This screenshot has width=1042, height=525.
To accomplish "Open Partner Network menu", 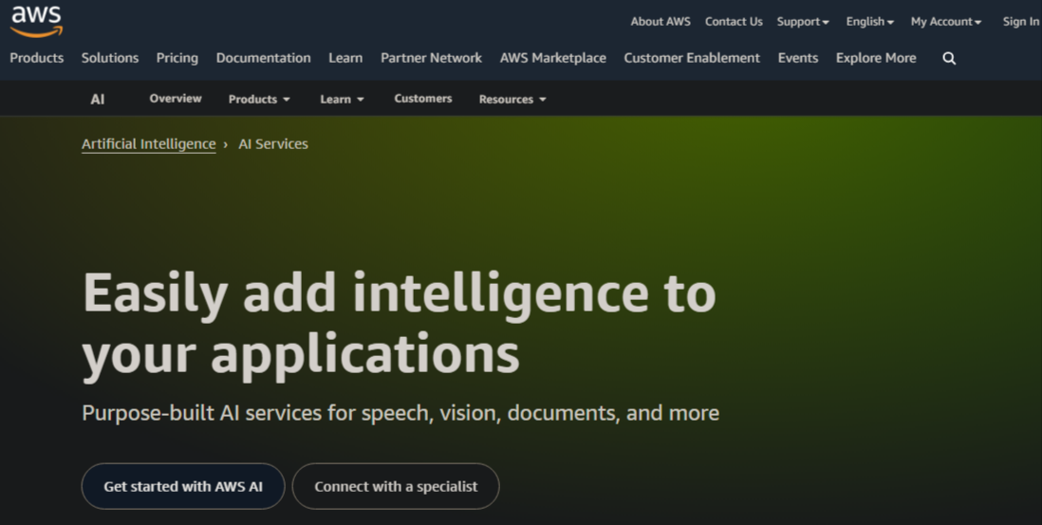I will click(x=431, y=58).
